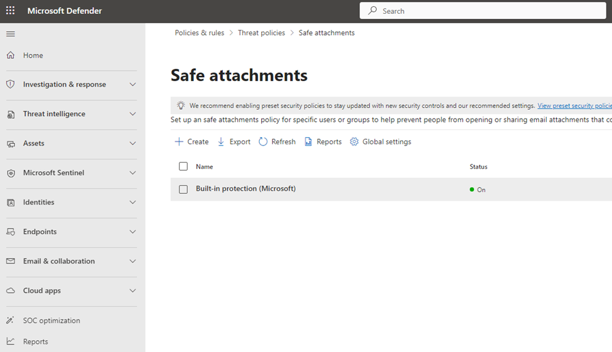
Task: Select Threat intelligence menu label
Action: 54,114
